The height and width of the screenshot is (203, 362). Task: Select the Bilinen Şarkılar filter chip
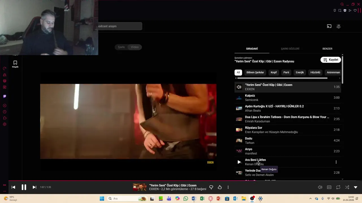tap(255, 72)
